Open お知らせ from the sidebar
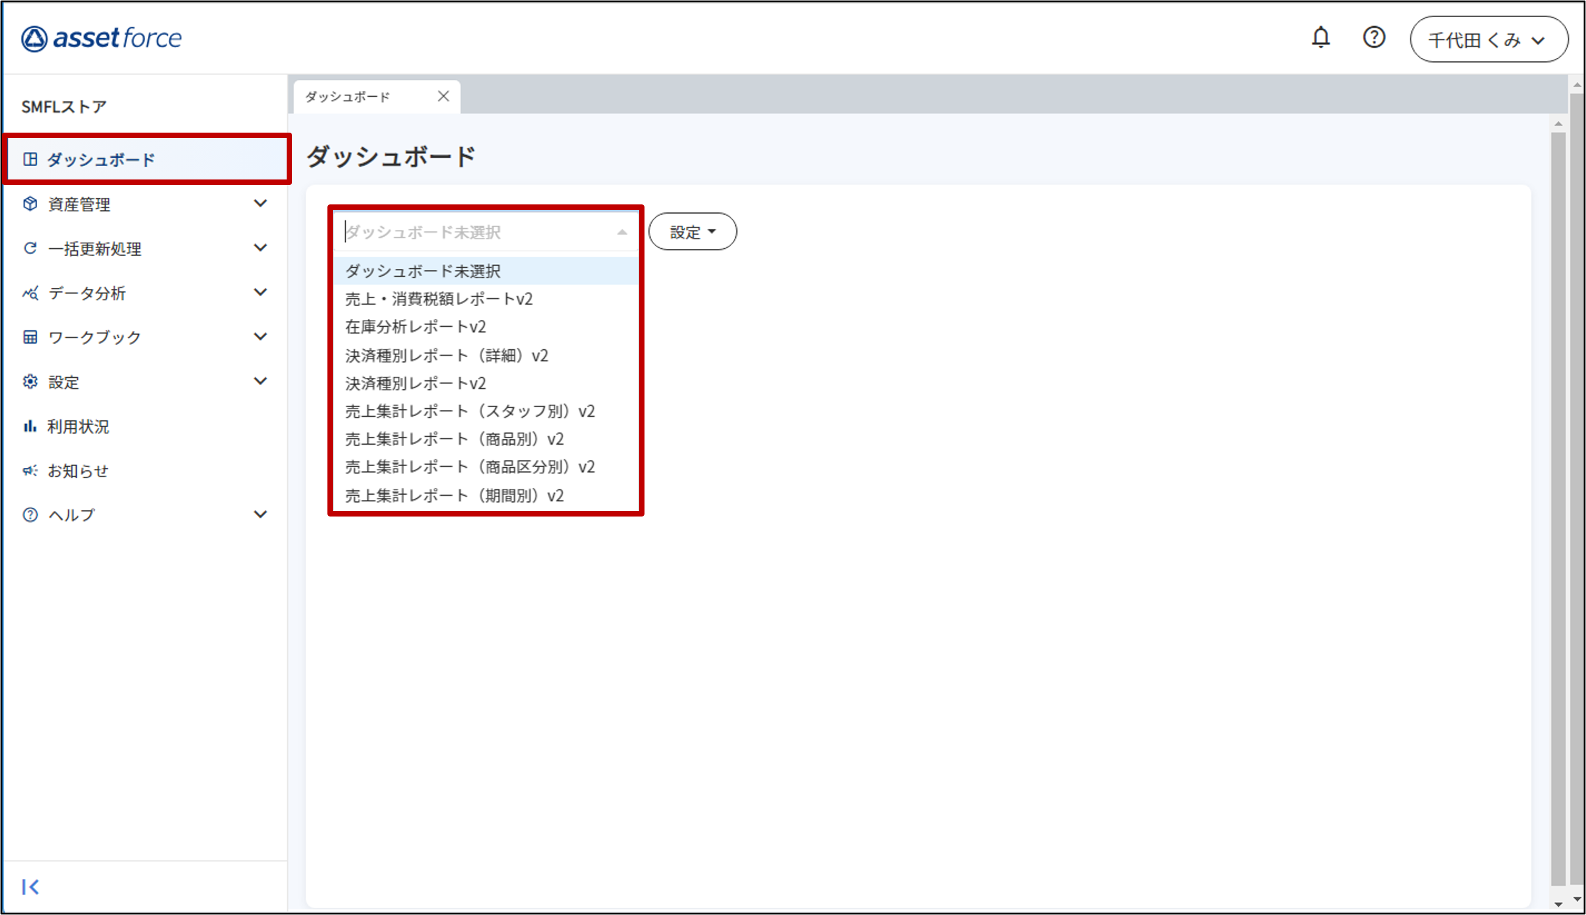Image resolution: width=1586 pixels, height=915 pixels. (77, 471)
